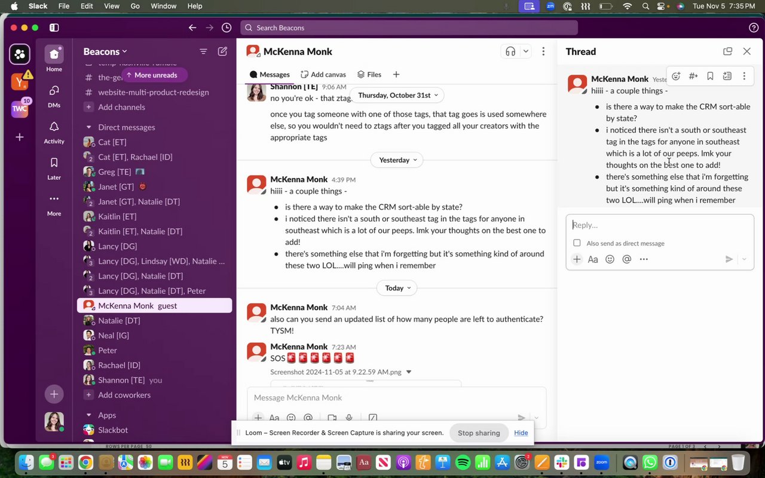This screenshot has width=765, height=478.
Task: Open the Beacons workspace dropdown
Action: [105, 51]
